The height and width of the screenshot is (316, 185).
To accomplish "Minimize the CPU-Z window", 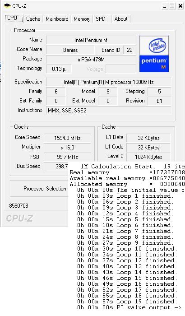I will [x=165, y=6].
